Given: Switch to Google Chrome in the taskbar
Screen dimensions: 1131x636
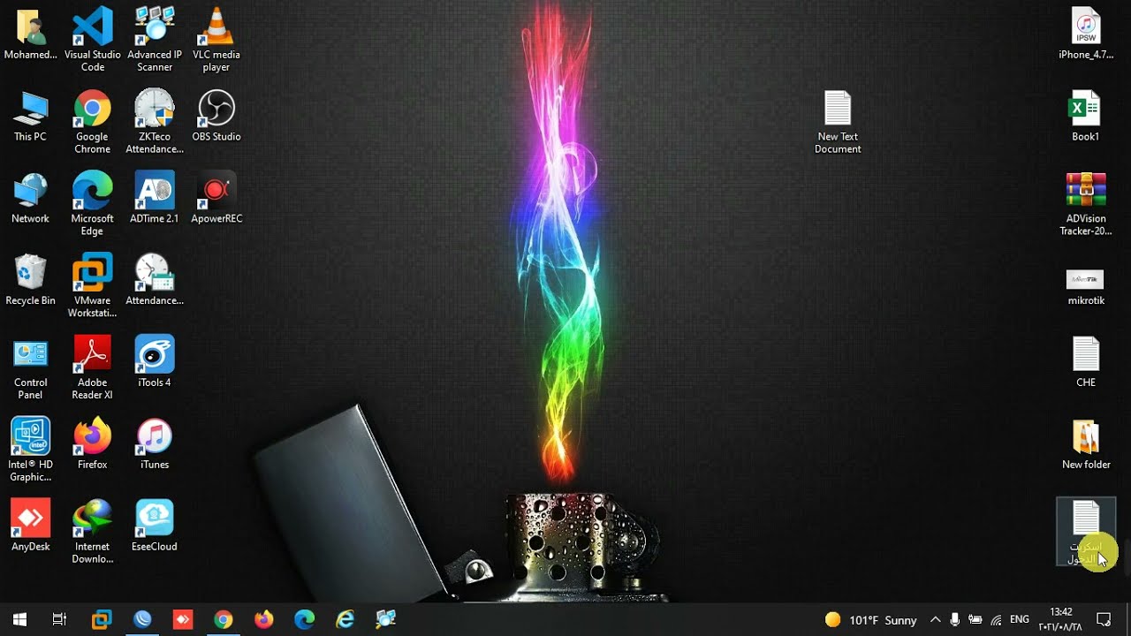Looking at the screenshot, I should pyautogui.click(x=224, y=619).
